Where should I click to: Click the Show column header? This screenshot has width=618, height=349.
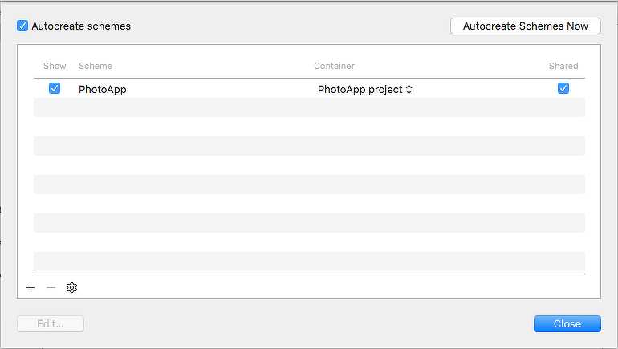pyautogui.click(x=55, y=66)
